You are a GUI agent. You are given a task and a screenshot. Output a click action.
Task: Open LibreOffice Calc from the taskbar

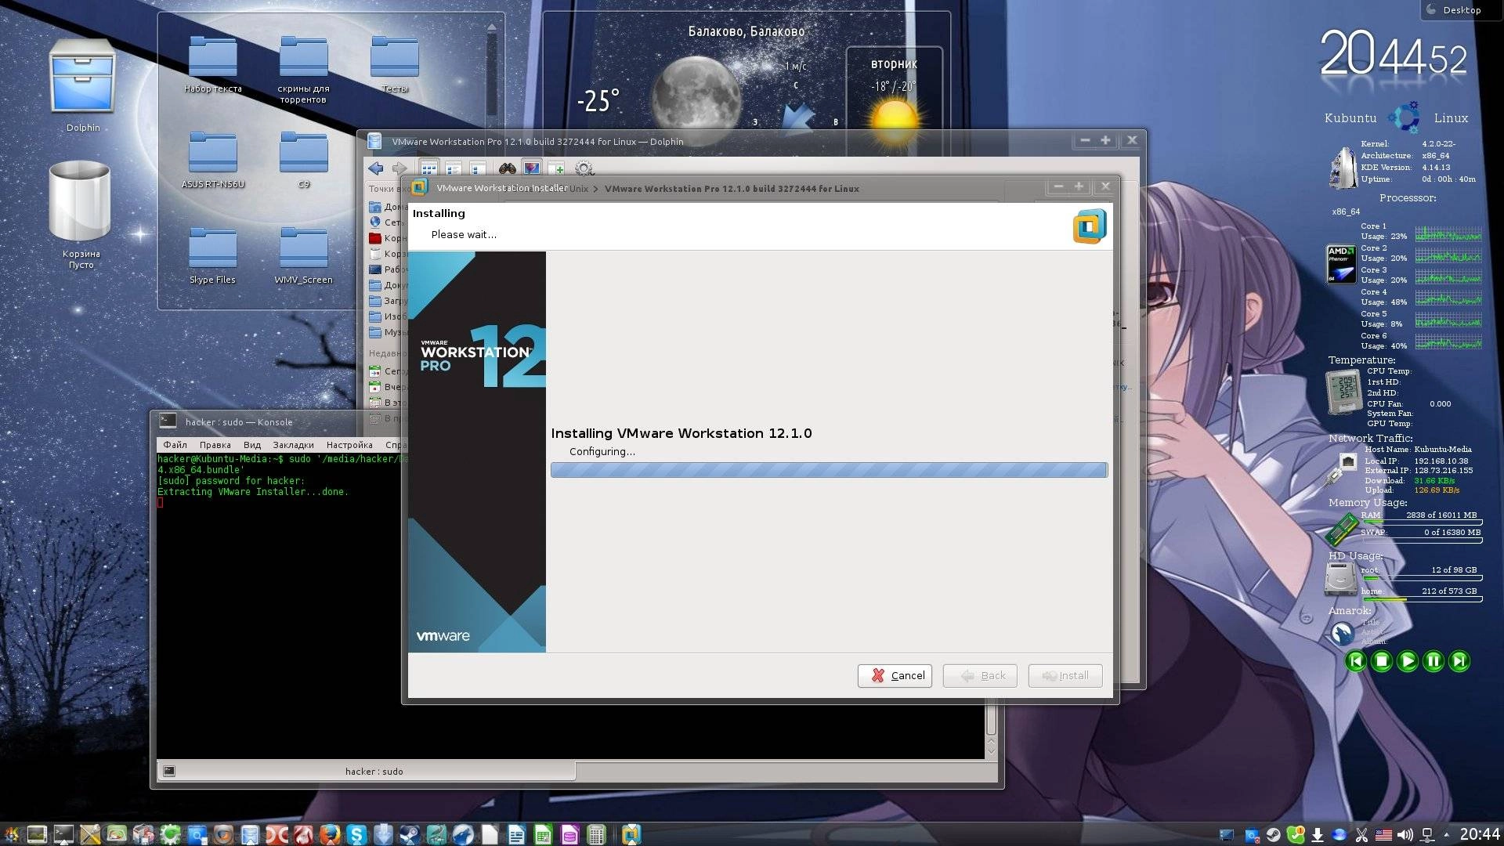coord(543,835)
